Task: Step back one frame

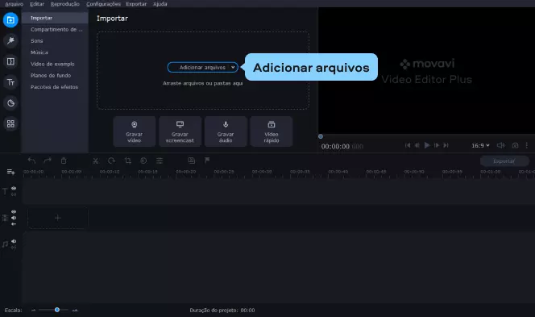Action: pos(417,145)
